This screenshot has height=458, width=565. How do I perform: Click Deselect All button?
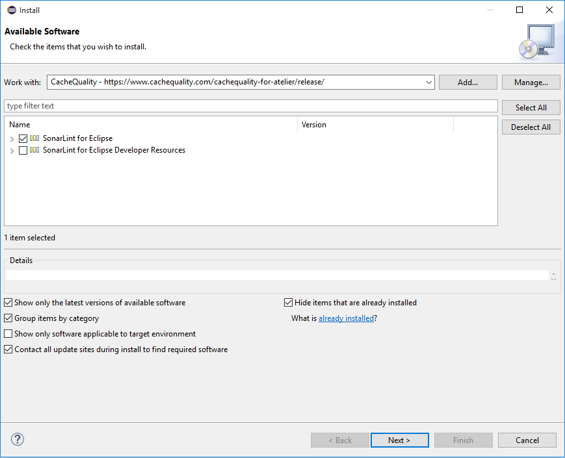(531, 127)
